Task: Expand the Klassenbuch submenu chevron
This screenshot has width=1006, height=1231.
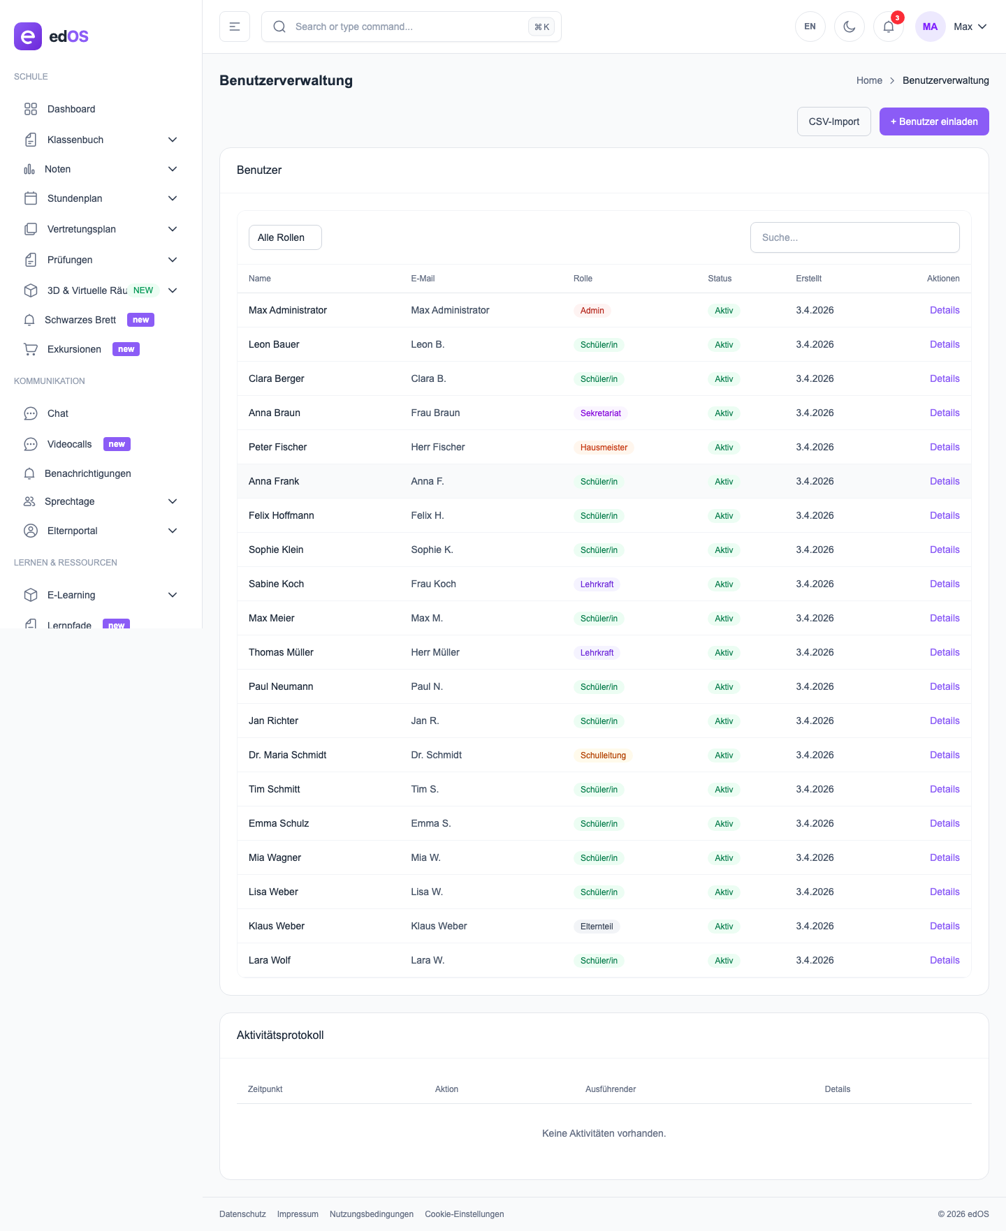Action: (x=173, y=140)
